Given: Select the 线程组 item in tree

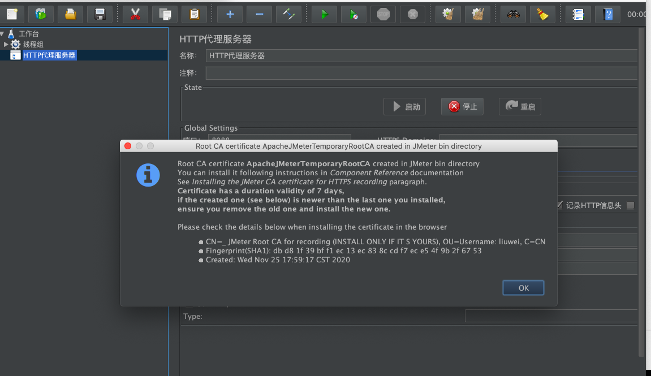Looking at the screenshot, I should [33, 45].
